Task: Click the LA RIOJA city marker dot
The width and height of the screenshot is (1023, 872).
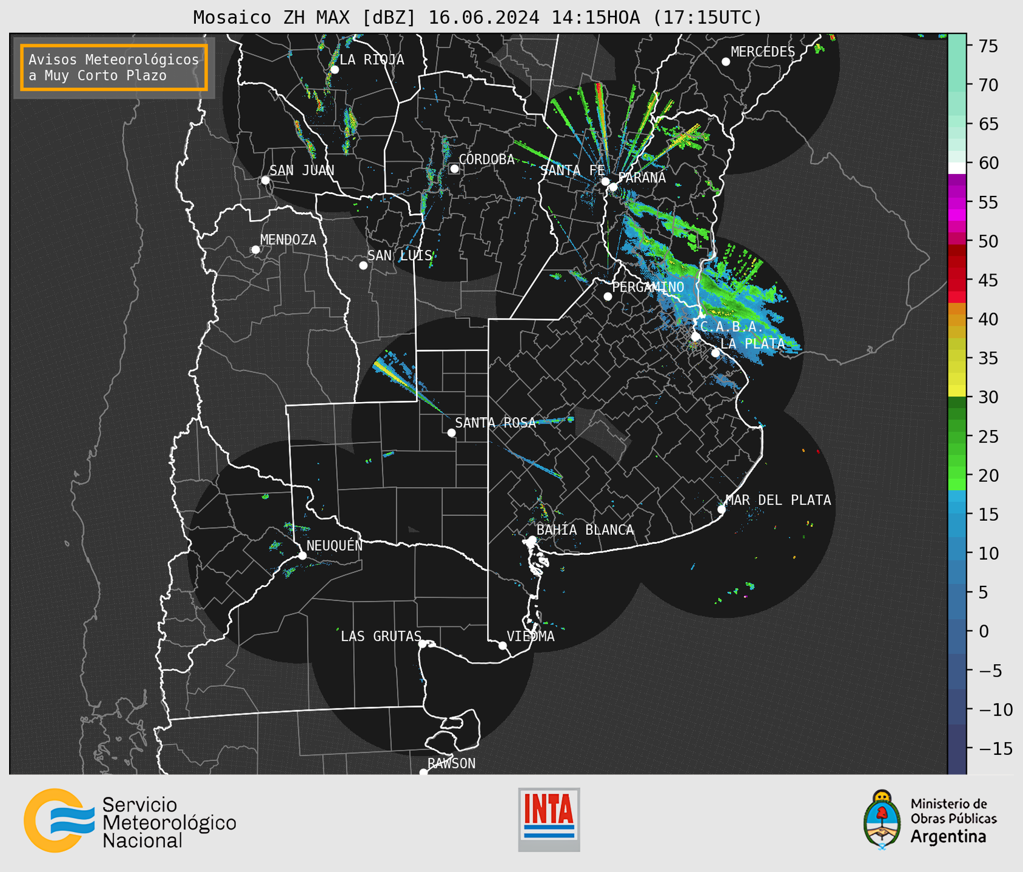Action: point(335,70)
